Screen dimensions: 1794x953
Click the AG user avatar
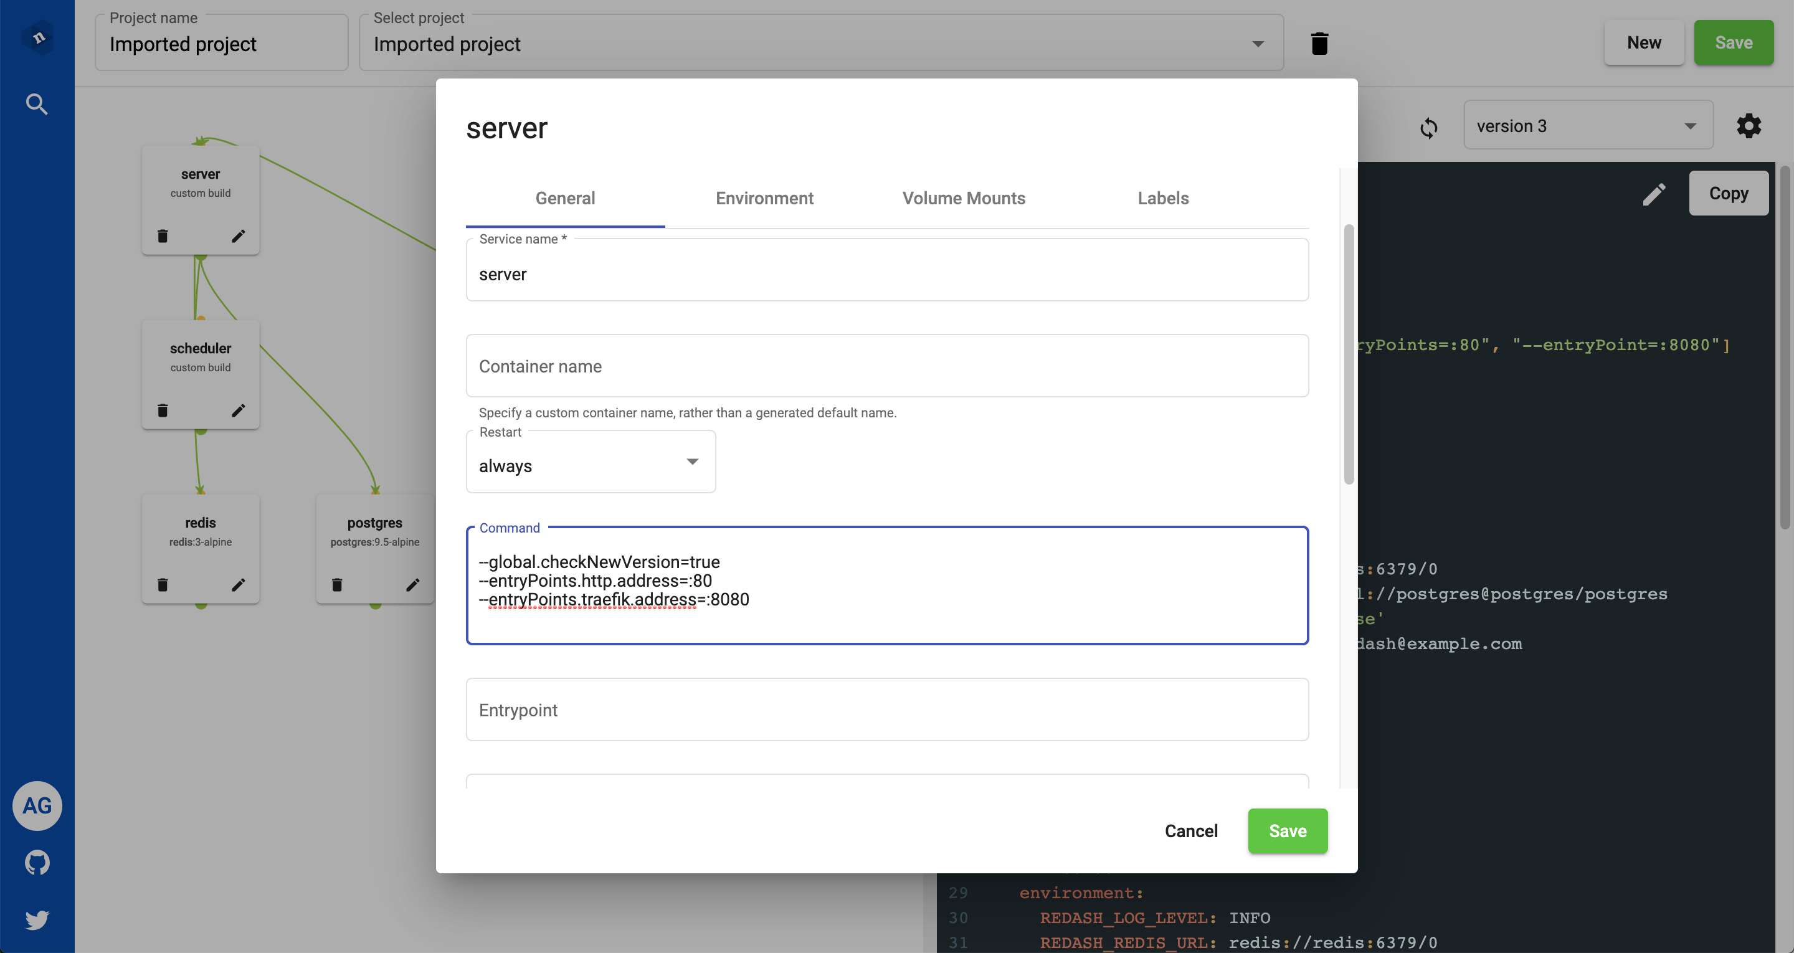[37, 806]
